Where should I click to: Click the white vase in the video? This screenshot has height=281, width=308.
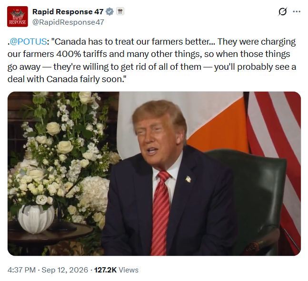click(x=36, y=219)
